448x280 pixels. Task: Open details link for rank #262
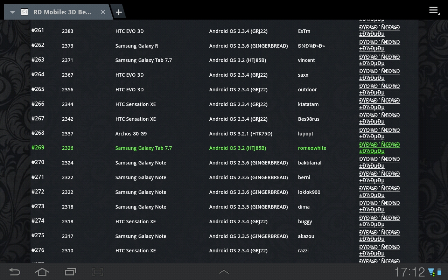click(379, 45)
